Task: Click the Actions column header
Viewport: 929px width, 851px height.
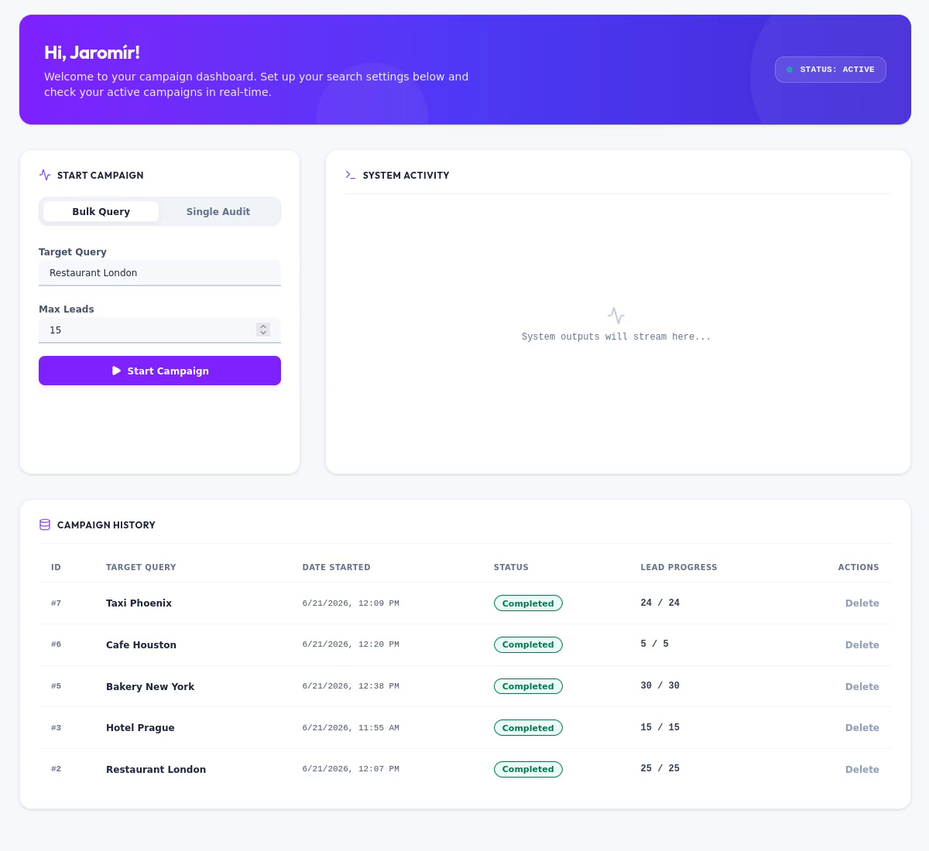Action: 859,567
